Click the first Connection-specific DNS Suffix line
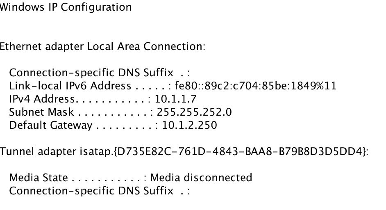 [x=100, y=73]
